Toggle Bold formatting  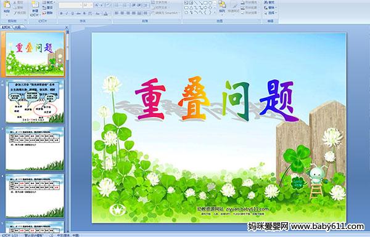coord(62,14)
